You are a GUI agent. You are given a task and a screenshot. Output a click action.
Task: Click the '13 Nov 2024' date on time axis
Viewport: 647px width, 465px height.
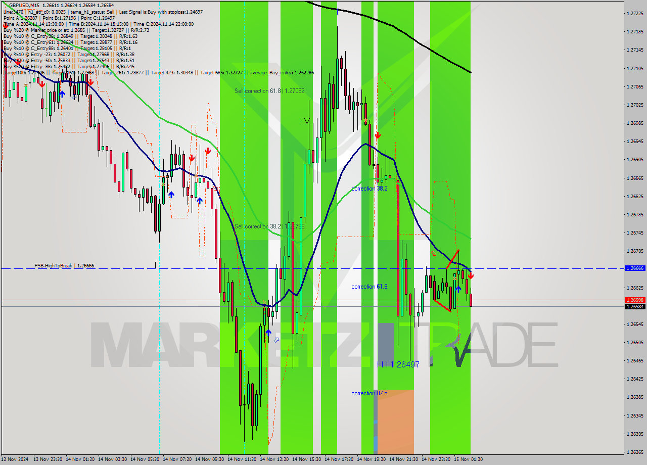click(15, 459)
